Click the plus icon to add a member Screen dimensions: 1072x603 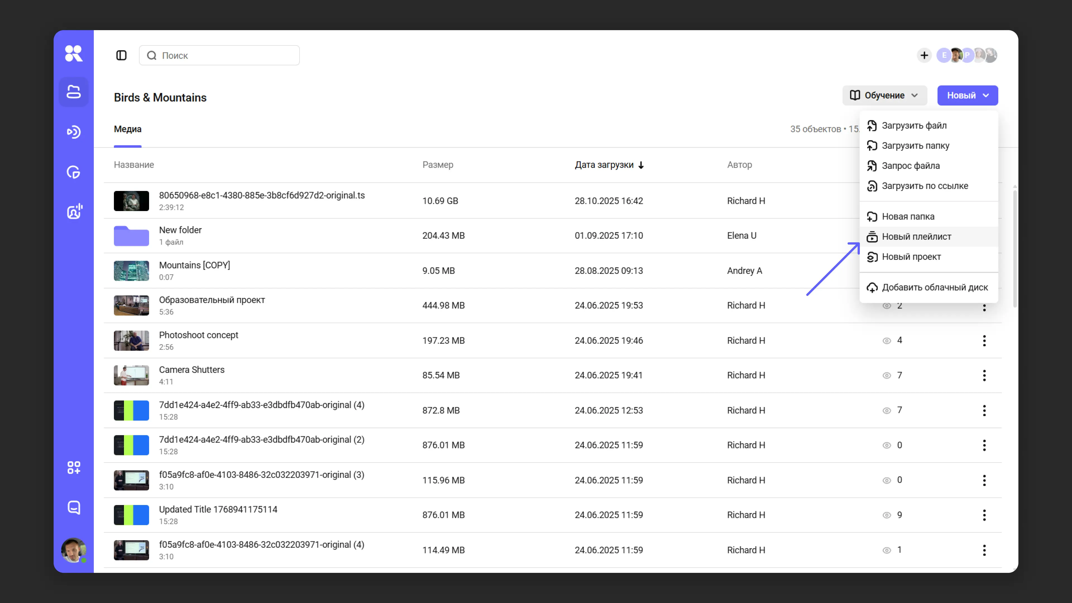pos(924,55)
